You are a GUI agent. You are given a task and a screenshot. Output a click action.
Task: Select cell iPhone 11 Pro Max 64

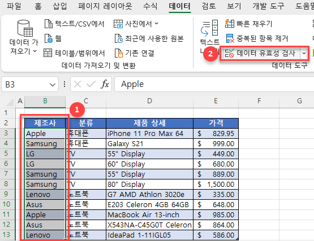point(149,134)
